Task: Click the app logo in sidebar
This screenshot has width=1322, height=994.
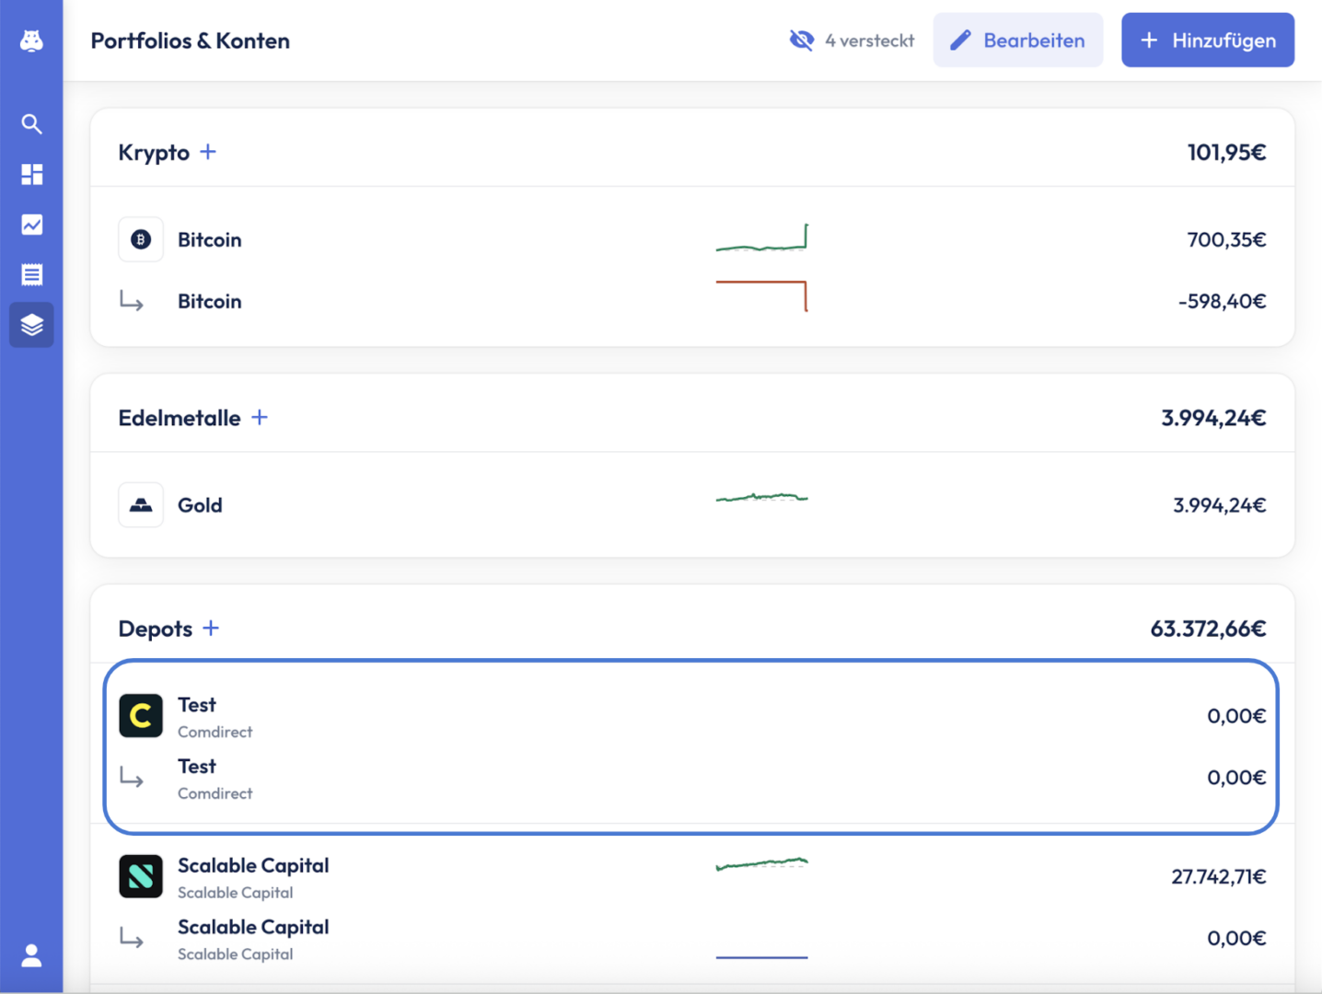Action: pyautogui.click(x=31, y=40)
